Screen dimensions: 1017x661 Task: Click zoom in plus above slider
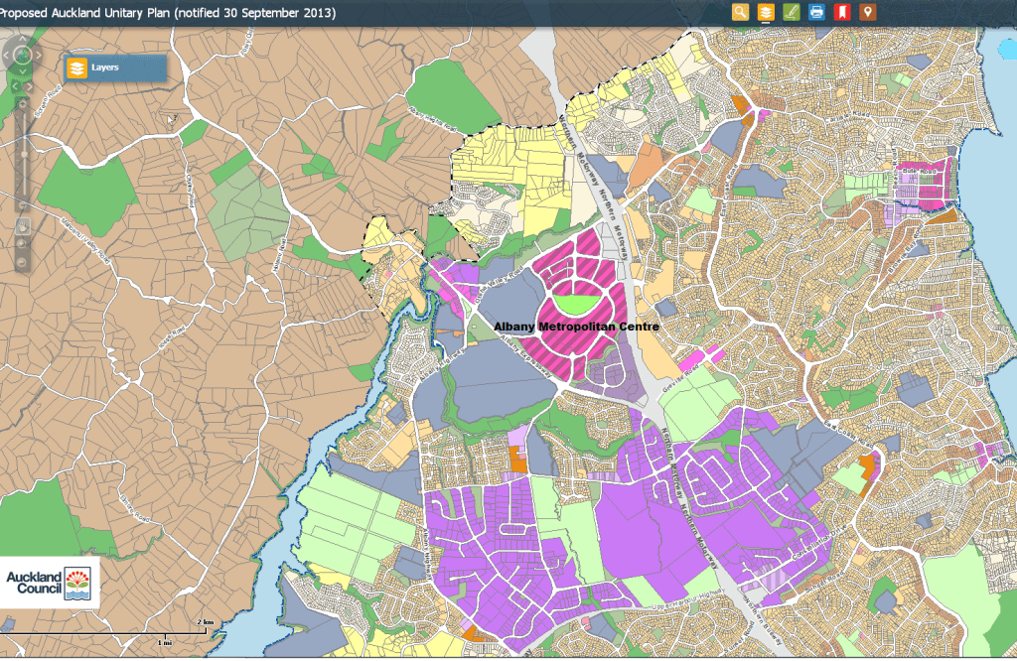21,104
